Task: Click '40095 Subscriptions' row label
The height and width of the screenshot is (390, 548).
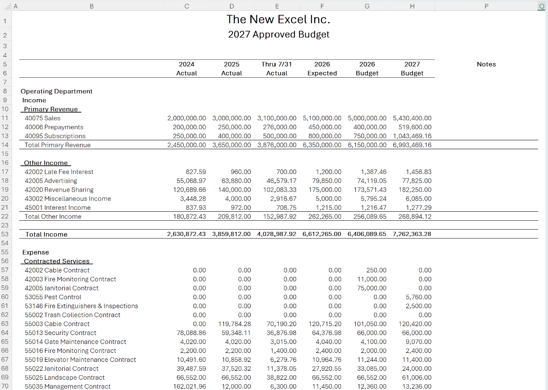Action: (x=55, y=136)
